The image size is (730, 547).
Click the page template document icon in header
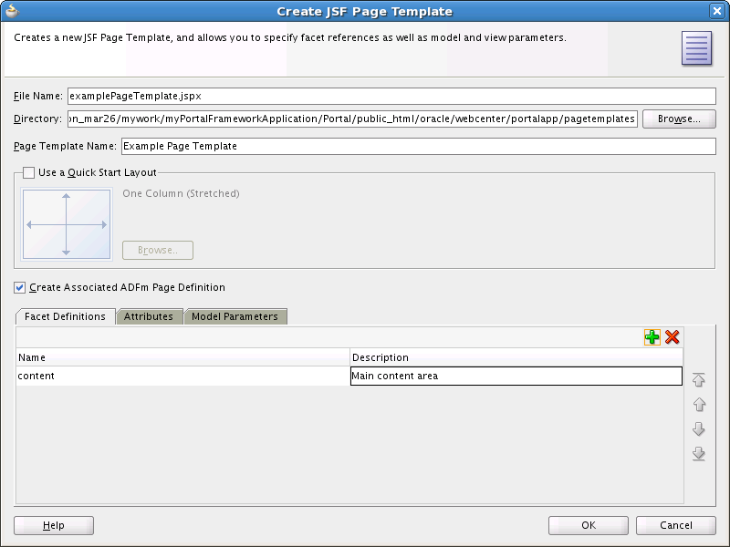[696, 48]
